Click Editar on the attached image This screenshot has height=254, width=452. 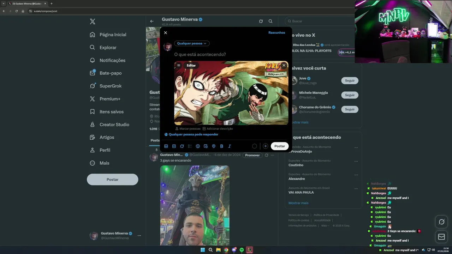(x=191, y=65)
